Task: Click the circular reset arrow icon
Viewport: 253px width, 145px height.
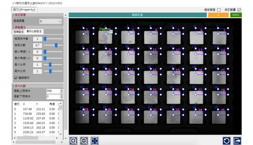Action: [x=227, y=141]
